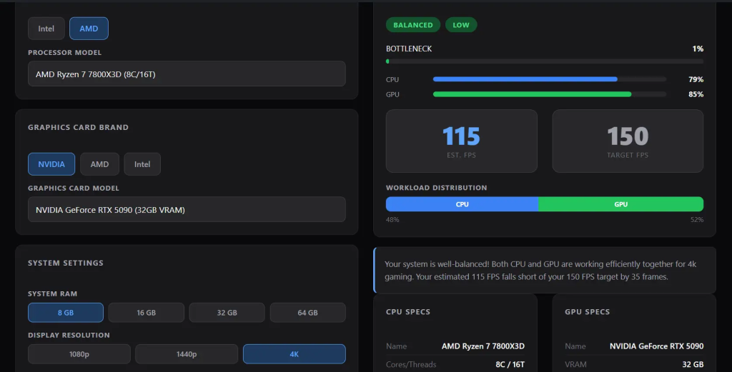Set system RAM to 64 GB

point(307,312)
